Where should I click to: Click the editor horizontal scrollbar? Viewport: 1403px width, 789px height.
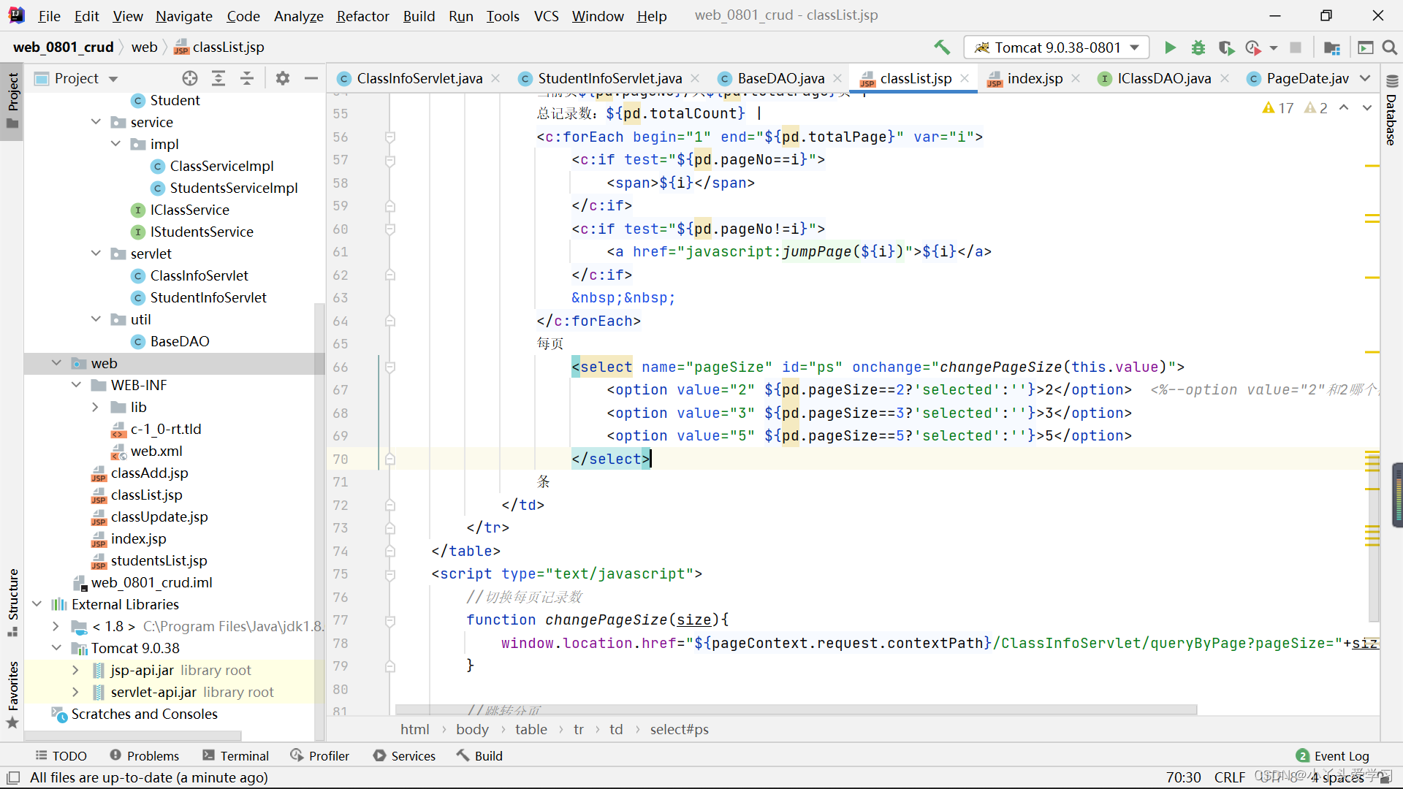(796, 709)
